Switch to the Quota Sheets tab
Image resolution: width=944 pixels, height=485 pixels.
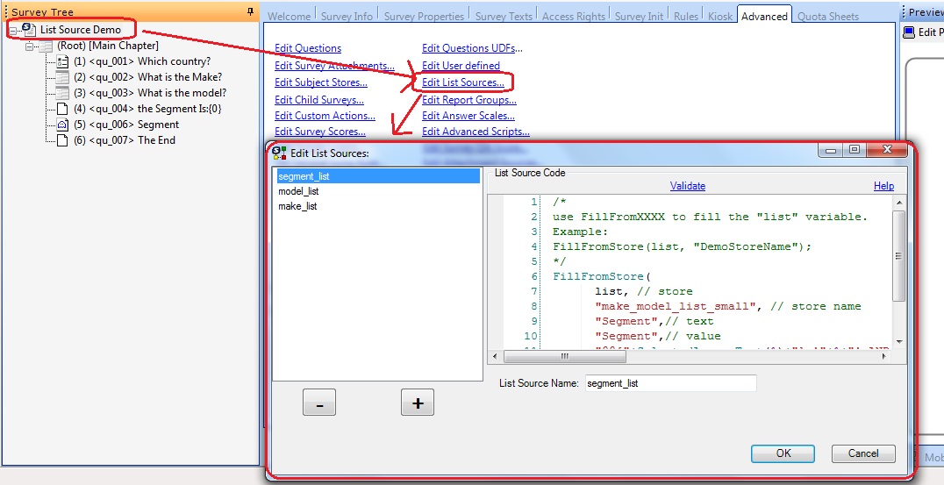[828, 17]
